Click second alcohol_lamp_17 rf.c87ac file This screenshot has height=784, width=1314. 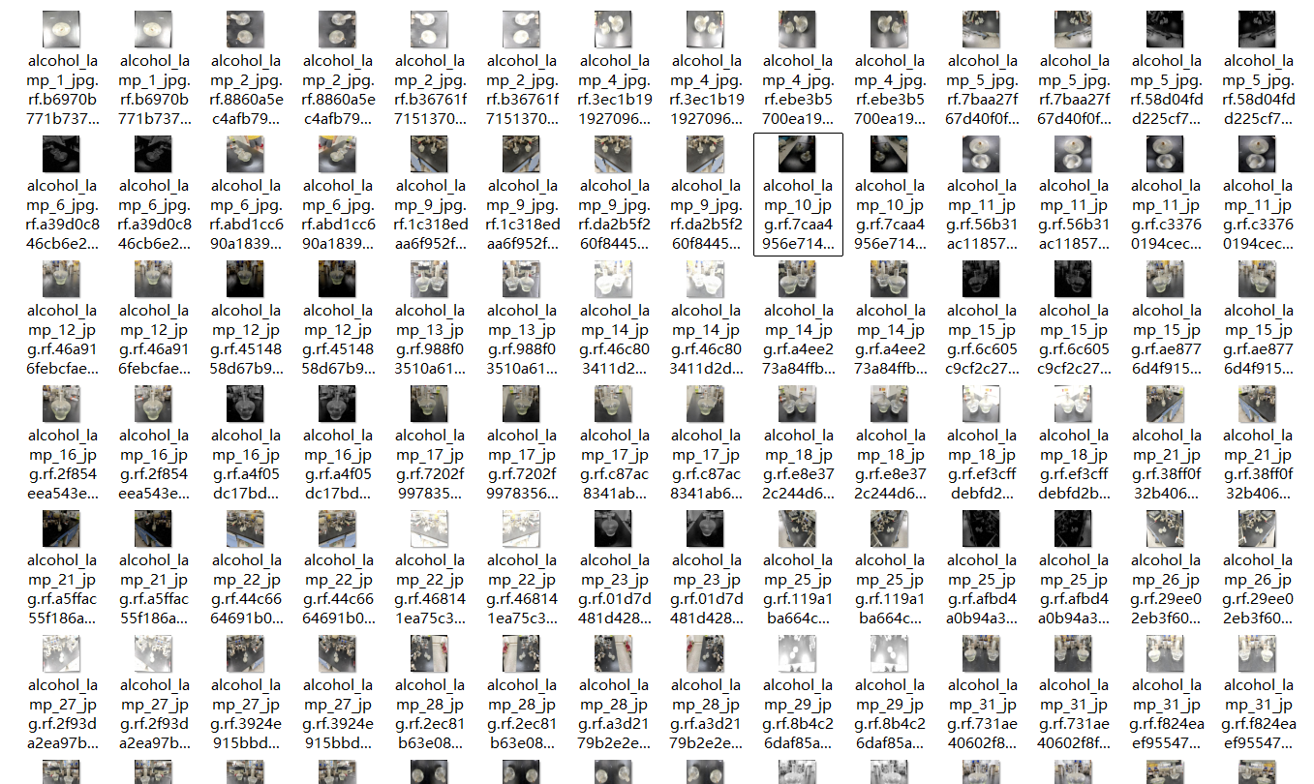[x=706, y=444]
